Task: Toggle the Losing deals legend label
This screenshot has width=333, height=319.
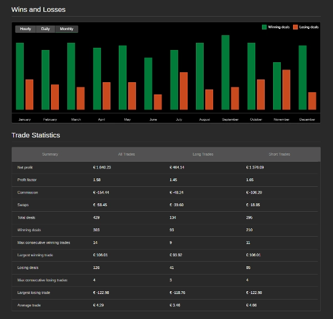Action: click(309, 27)
